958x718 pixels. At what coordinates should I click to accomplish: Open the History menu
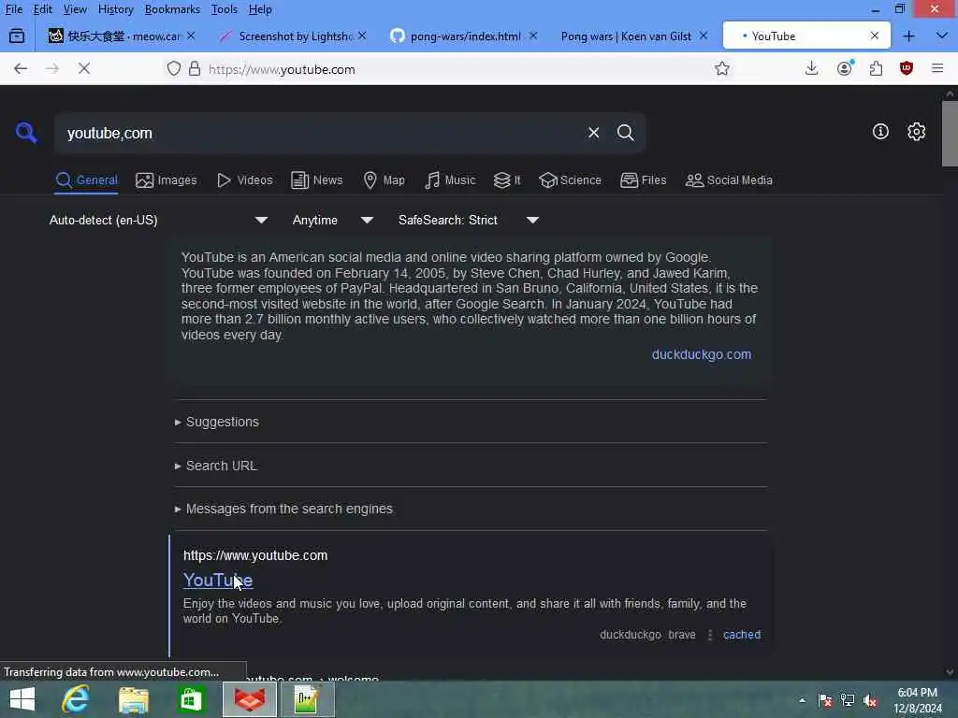[x=115, y=9]
